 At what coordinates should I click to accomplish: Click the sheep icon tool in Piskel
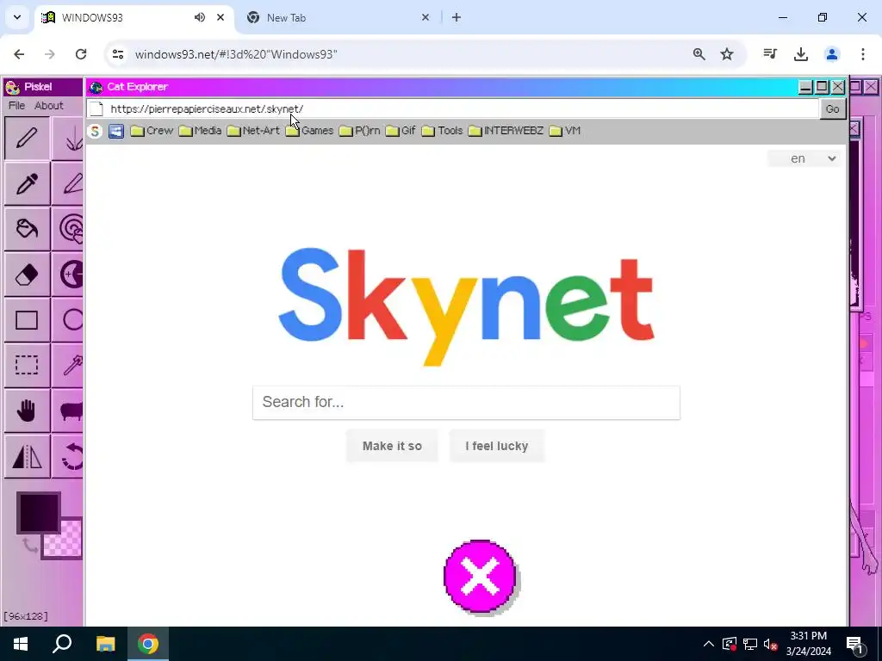point(68,411)
